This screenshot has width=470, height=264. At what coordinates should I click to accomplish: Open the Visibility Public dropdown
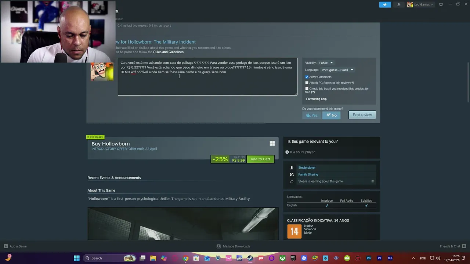326,63
